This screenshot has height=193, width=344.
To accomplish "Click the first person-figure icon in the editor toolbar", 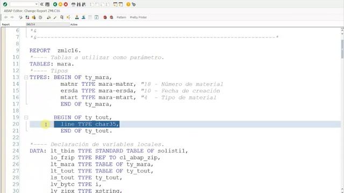I will (77, 17).
